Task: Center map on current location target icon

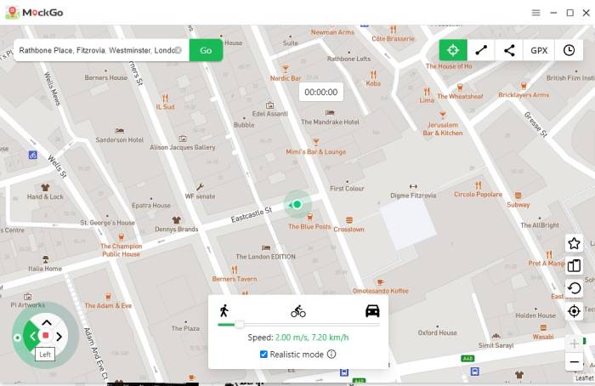Action: pyautogui.click(x=574, y=311)
